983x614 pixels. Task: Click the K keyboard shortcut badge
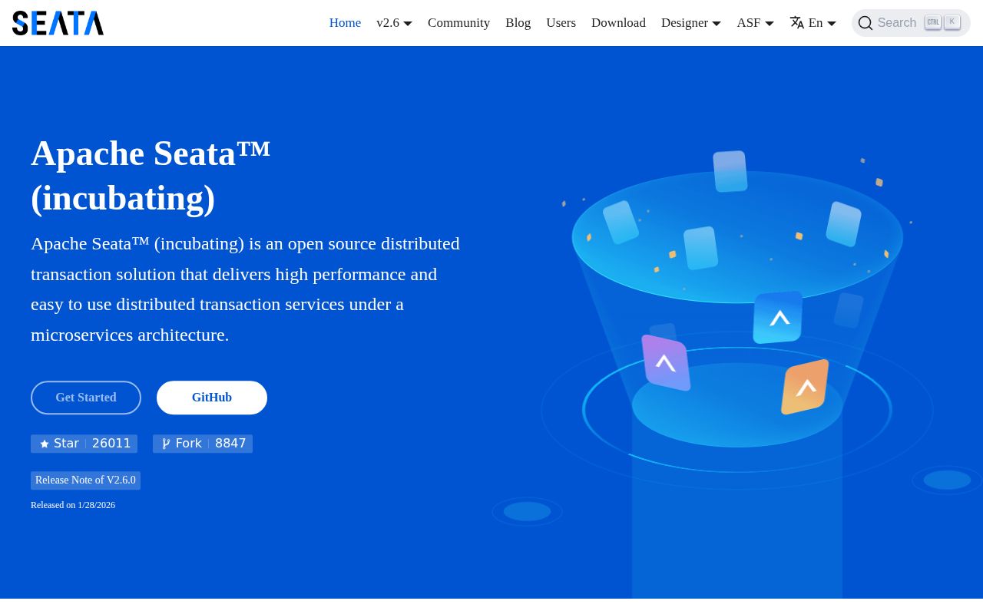coord(952,22)
